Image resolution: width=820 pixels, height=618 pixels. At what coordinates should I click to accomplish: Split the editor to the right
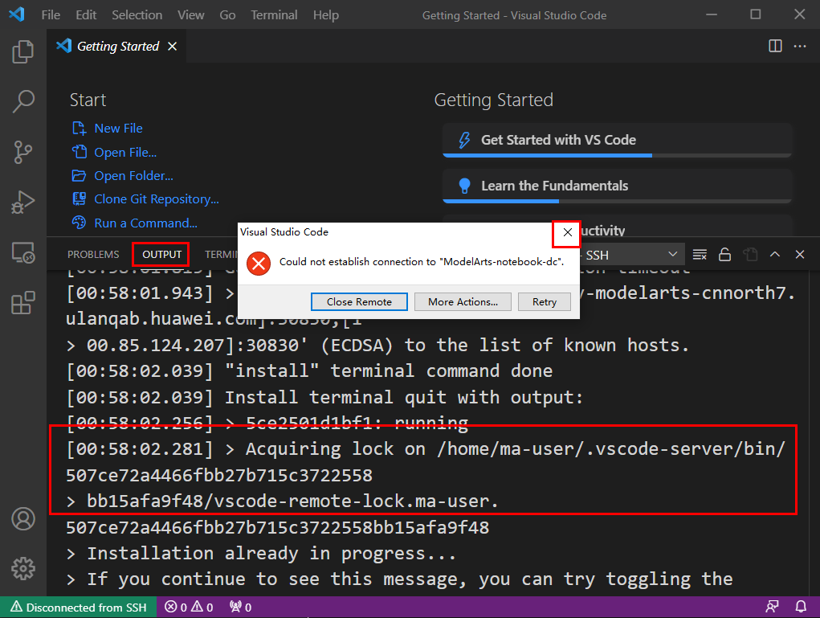tap(775, 46)
